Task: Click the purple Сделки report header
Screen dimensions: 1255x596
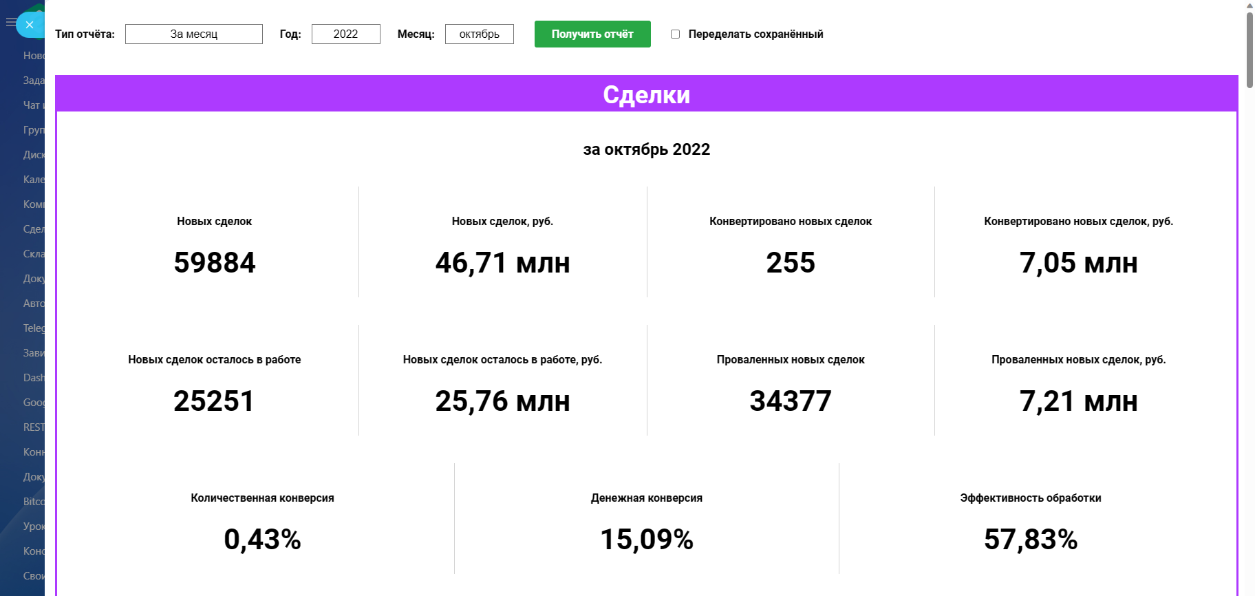Action: tap(646, 94)
